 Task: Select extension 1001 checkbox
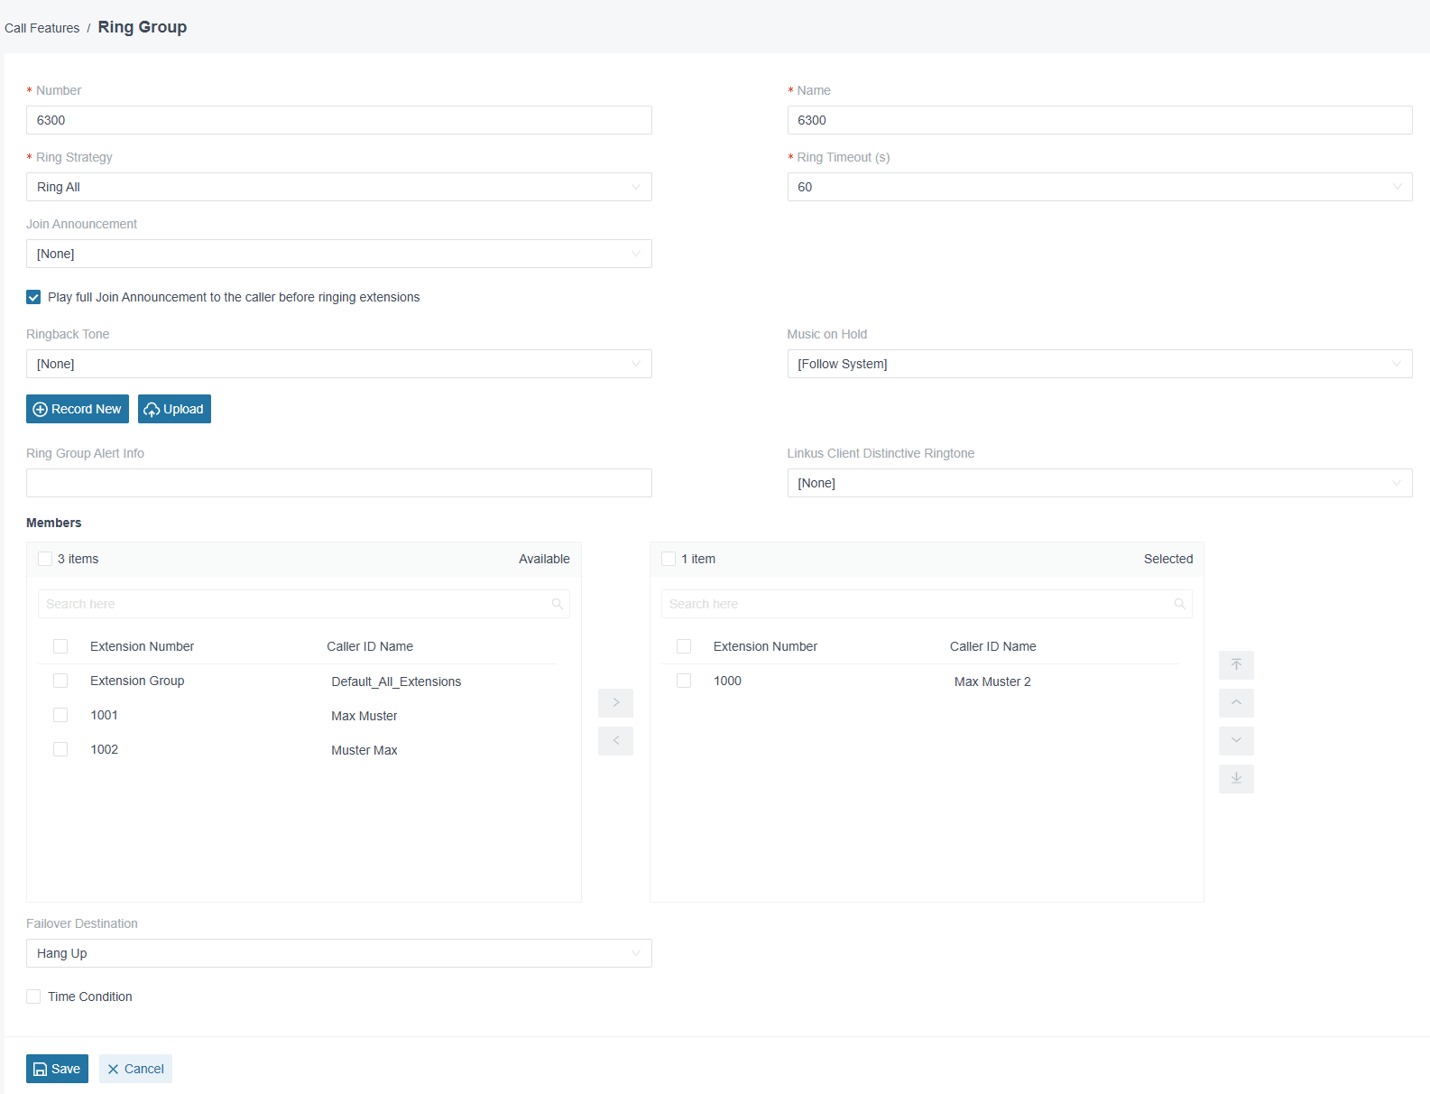[x=60, y=715]
